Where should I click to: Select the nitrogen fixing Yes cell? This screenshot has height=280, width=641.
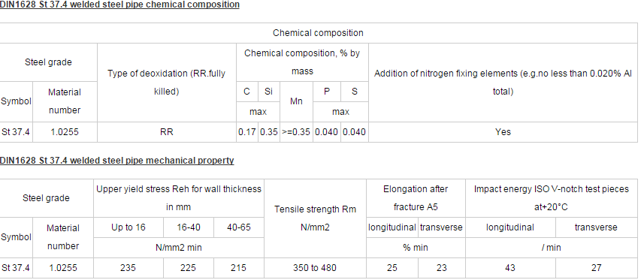503,132
